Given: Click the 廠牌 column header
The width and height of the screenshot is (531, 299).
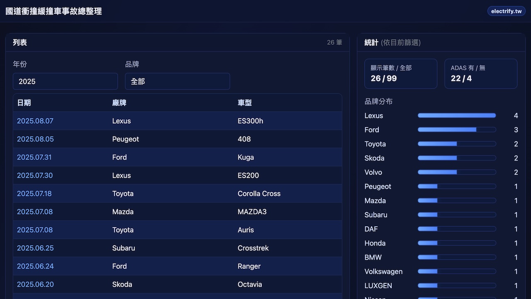Looking at the screenshot, I should (x=119, y=103).
